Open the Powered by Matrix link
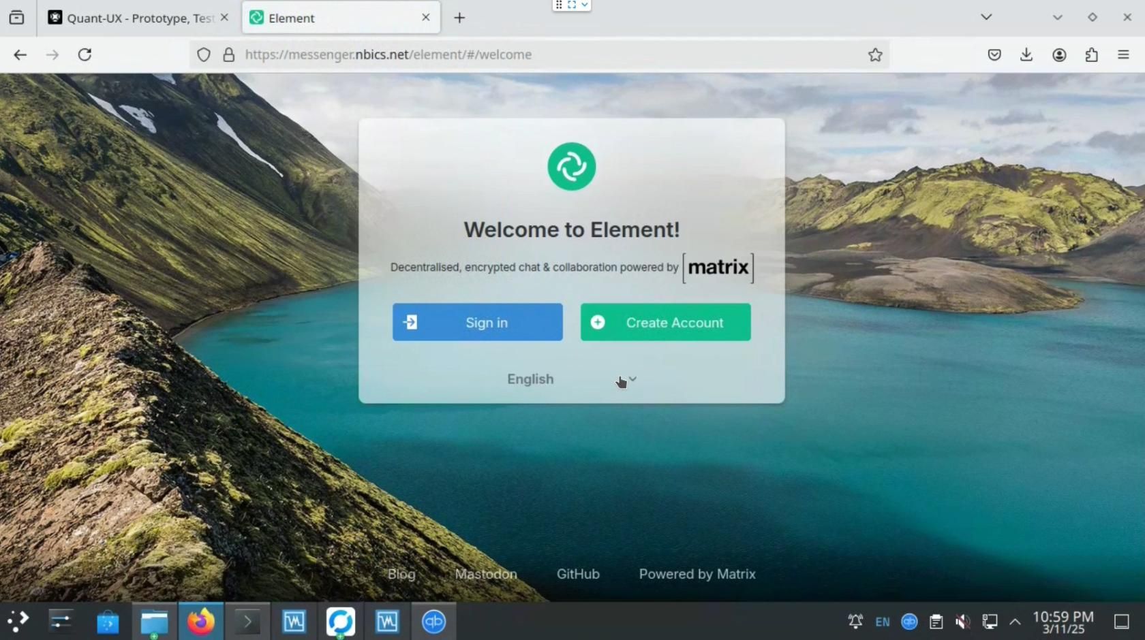The height and width of the screenshot is (640, 1145). tap(697, 574)
